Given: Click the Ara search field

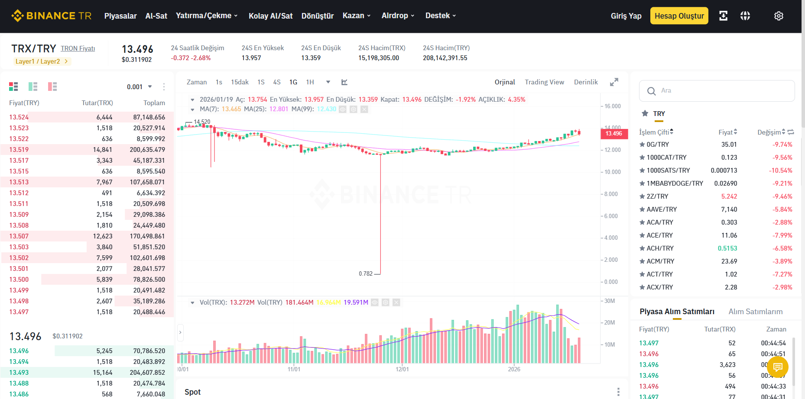Looking at the screenshot, I should click(717, 91).
